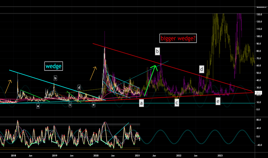The image size is (268, 158).
Task: Click 2020 on the time axis
Action: click(x=96, y=156)
